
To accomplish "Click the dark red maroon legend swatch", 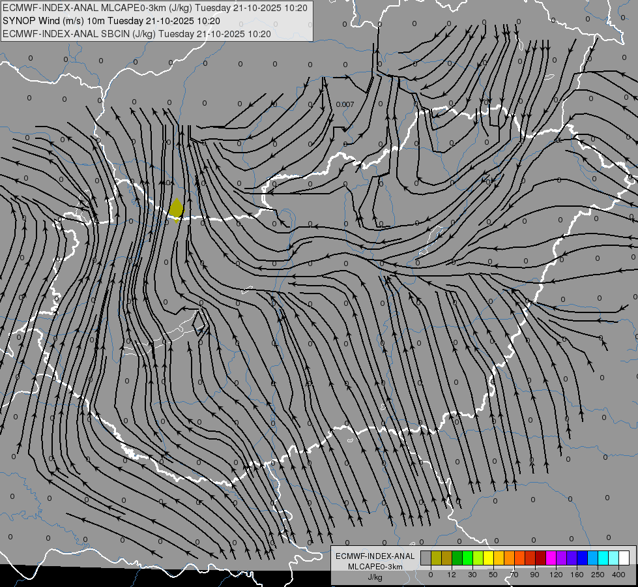I will [540, 558].
